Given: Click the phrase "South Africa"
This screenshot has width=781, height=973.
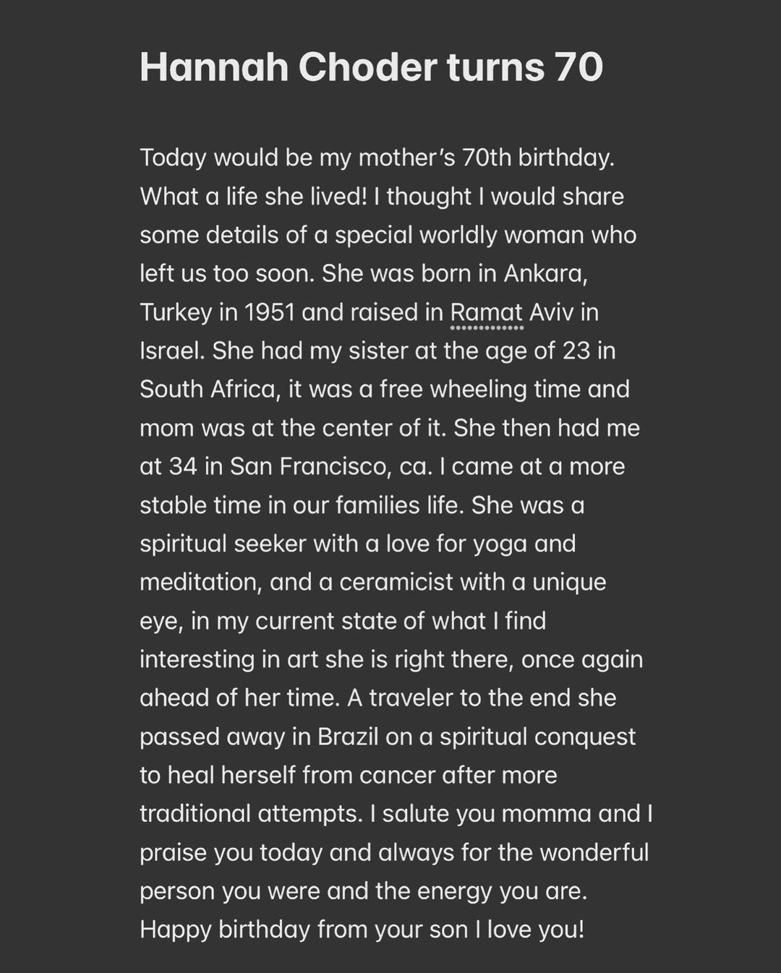Looking at the screenshot, I should (x=208, y=389).
